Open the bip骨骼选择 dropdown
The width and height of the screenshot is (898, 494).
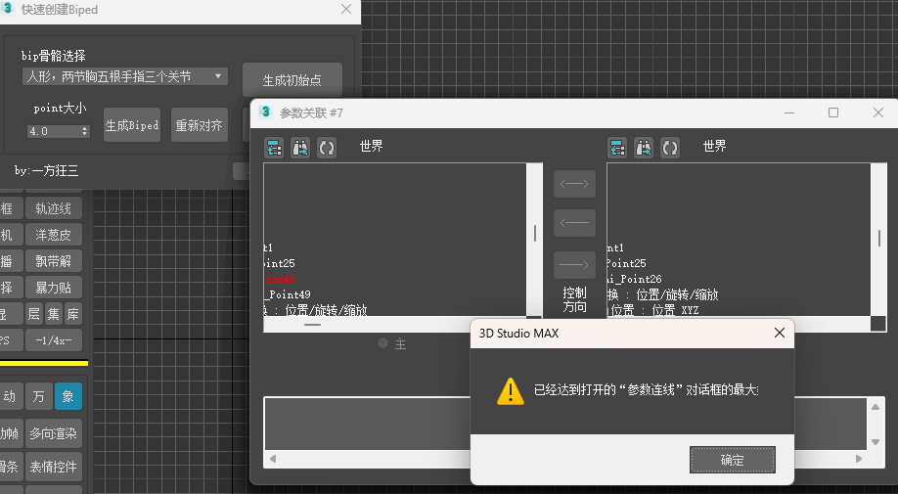124,76
